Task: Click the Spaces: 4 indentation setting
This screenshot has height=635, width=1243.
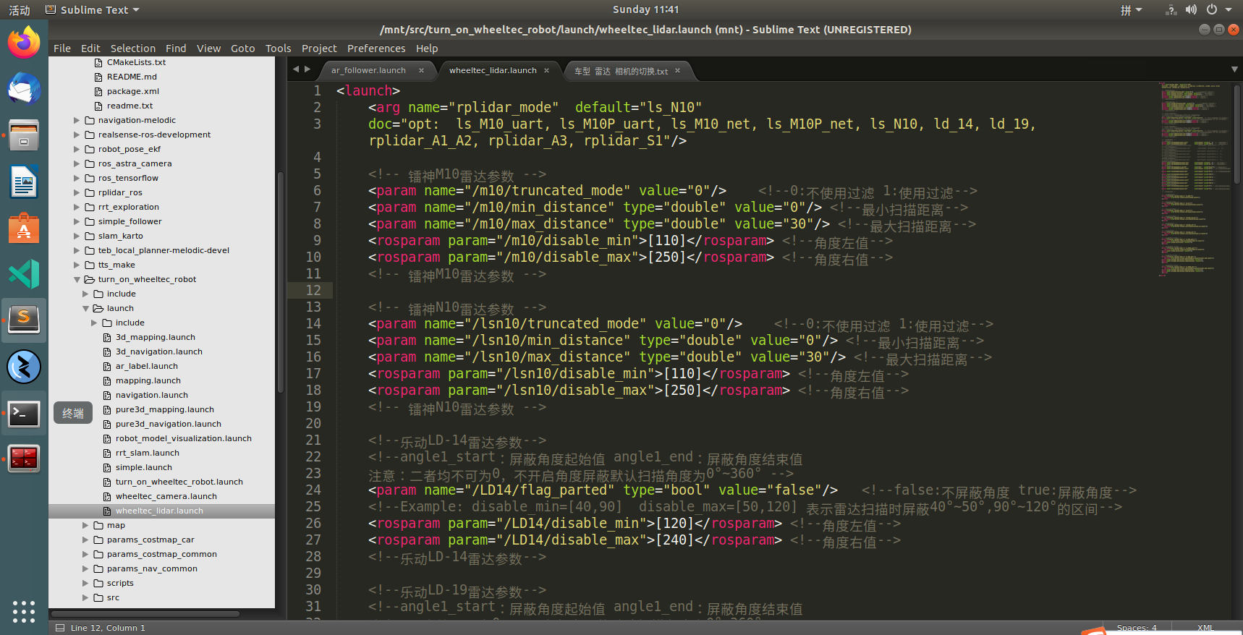Action: [x=1137, y=628]
